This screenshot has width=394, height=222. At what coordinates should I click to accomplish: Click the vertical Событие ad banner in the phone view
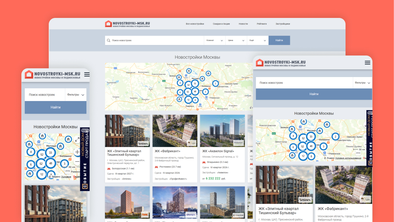[85, 159]
